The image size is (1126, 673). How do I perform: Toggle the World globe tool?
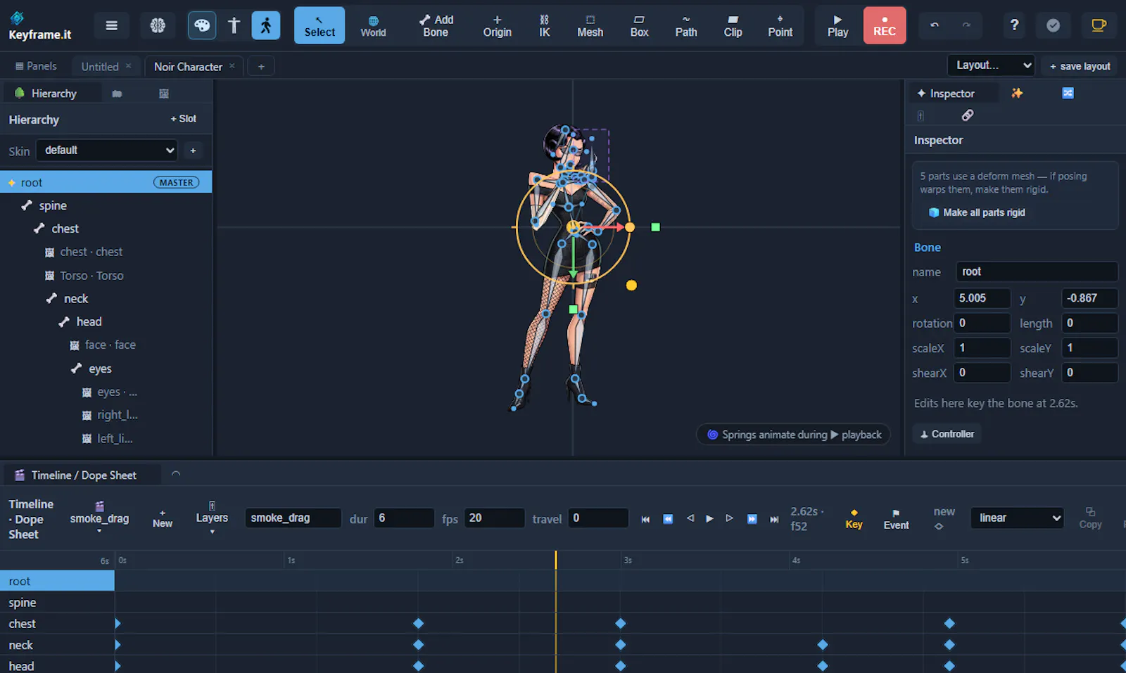(373, 25)
